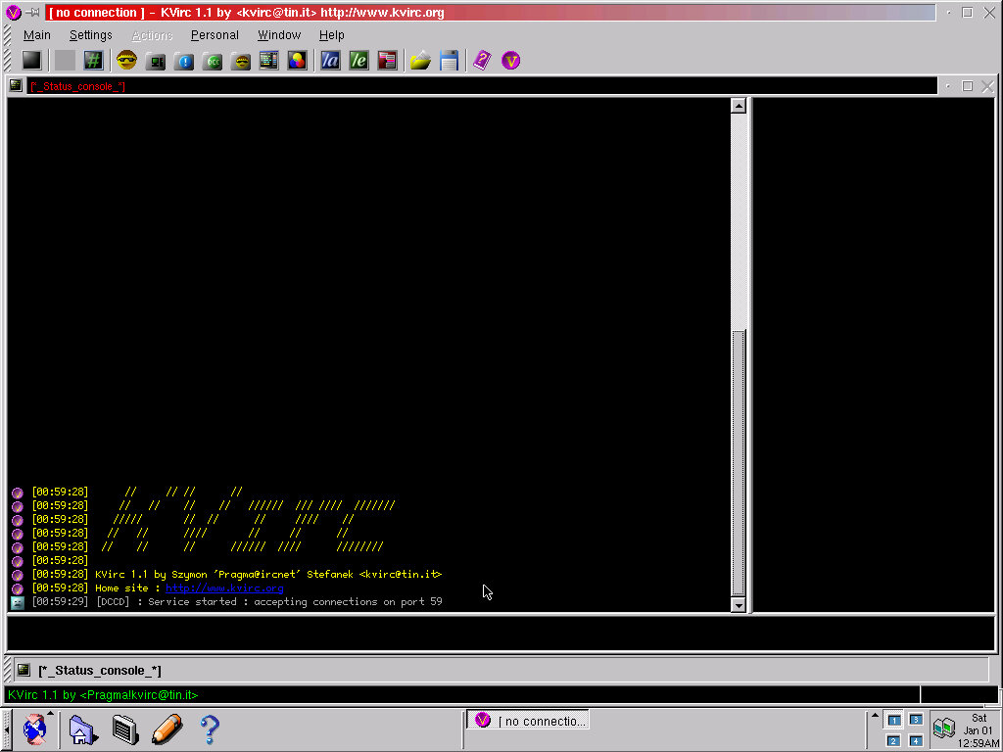
Task: Load a script with the folder icon
Action: pyautogui.click(x=420, y=60)
